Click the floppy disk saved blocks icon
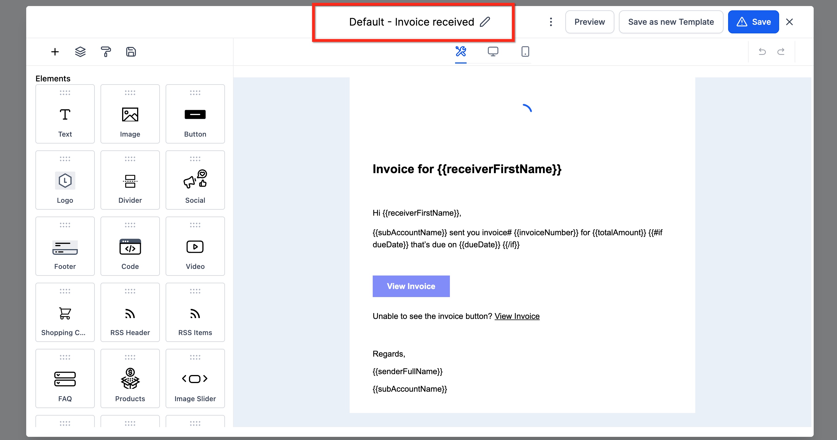 (x=131, y=52)
